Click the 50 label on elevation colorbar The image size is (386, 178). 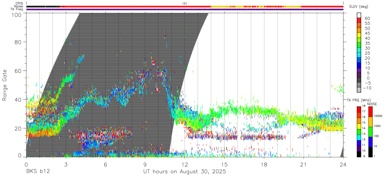(367, 28)
